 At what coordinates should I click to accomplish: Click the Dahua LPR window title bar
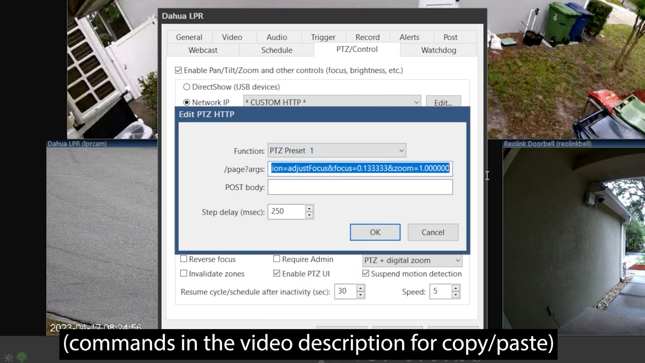(322, 16)
